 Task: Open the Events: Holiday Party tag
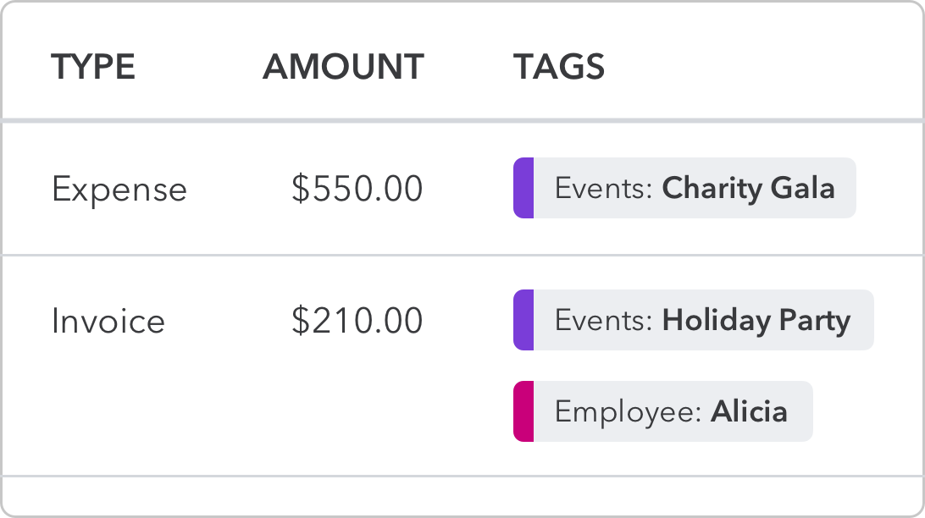click(x=693, y=320)
